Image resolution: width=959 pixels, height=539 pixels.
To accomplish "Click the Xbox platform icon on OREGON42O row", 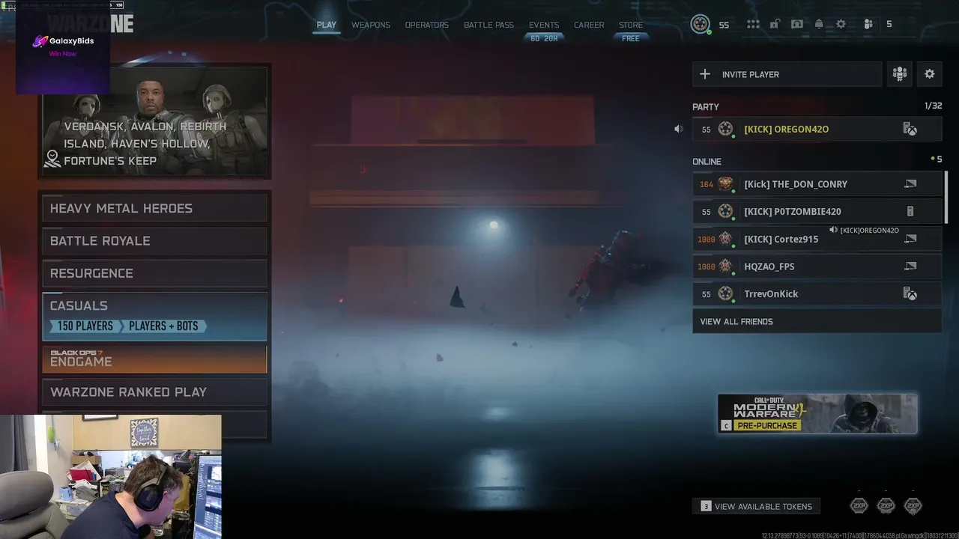I will click(x=910, y=130).
